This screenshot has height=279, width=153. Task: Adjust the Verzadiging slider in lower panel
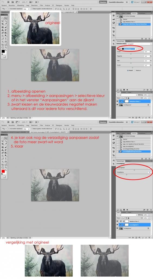coord(127,175)
